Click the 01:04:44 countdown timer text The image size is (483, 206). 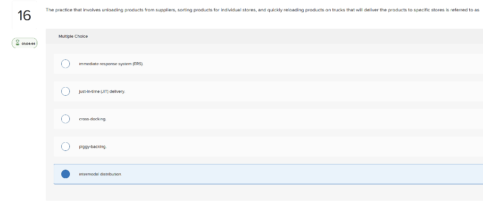[x=28, y=44]
